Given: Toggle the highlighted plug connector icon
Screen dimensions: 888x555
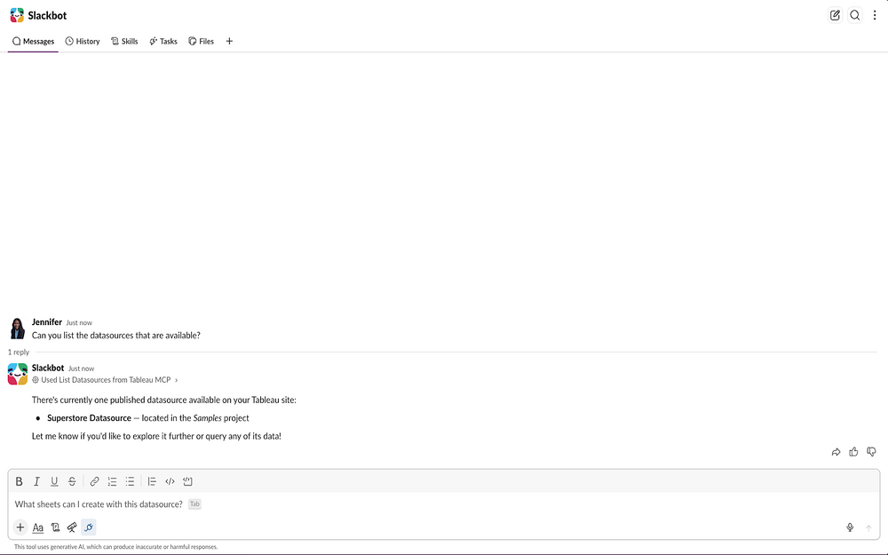Looking at the screenshot, I should pyautogui.click(x=89, y=527).
